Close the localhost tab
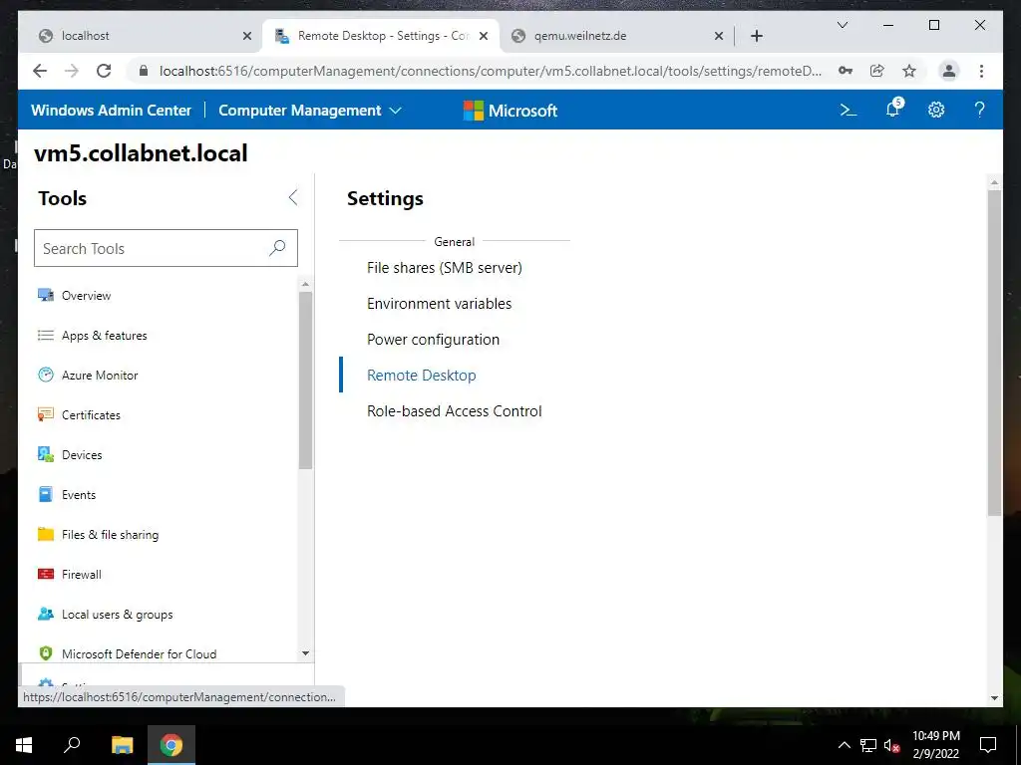This screenshot has width=1021, height=765. 247,36
